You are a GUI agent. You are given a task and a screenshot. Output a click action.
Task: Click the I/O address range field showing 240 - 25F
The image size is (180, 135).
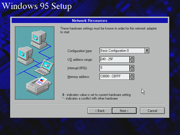(114, 59)
